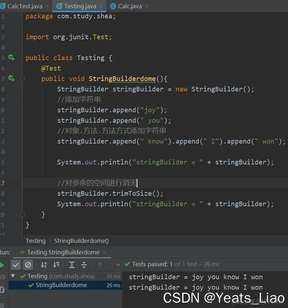Click the import org.junit.Test line
The width and height of the screenshot is (288, 308).
tap(69, 37)
